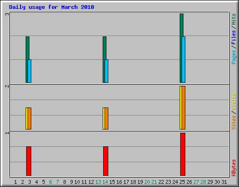Click the cyan Pages bar for day 14
Viewport: 239px width, 187px height.
pyautogui.click(x=106, y=71)
